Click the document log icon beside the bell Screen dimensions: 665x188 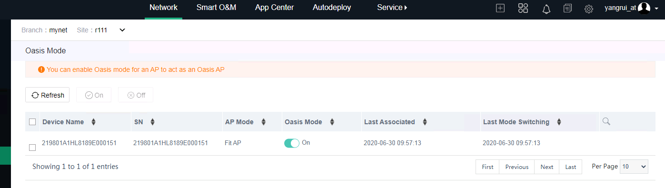[567, 8]
